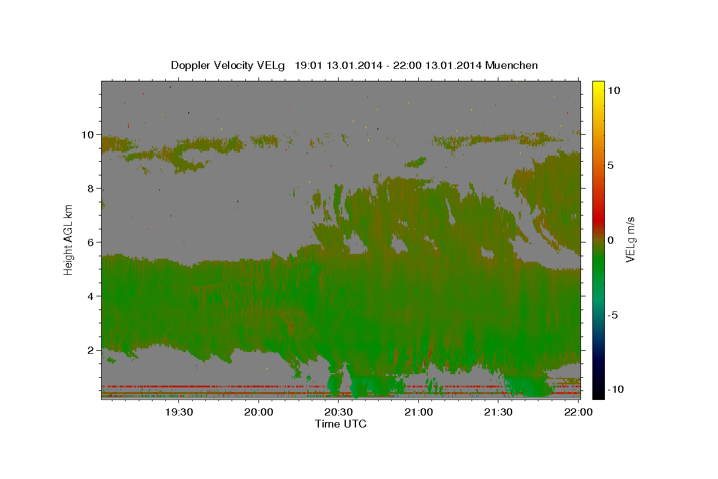
Task: Click the end date '22:00 13.01.2014' in title
Action: [439, 65]
